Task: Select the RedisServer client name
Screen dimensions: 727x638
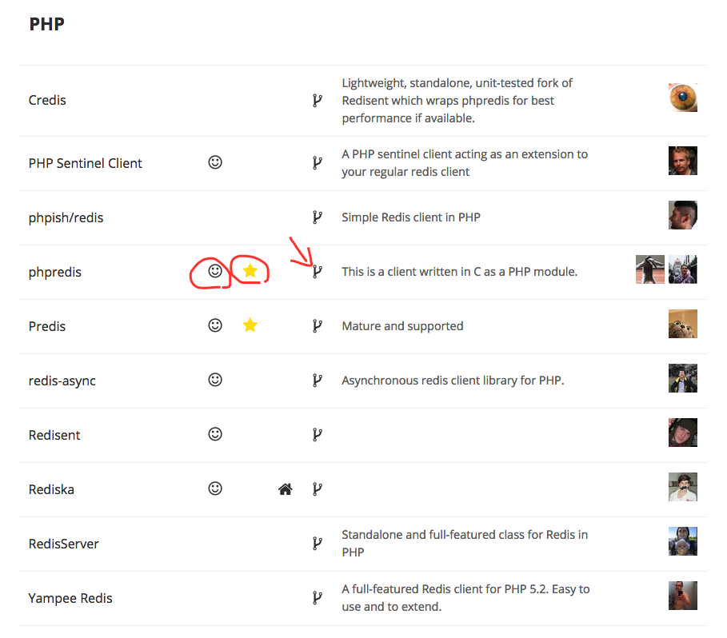Action: (x=63, y=544)
